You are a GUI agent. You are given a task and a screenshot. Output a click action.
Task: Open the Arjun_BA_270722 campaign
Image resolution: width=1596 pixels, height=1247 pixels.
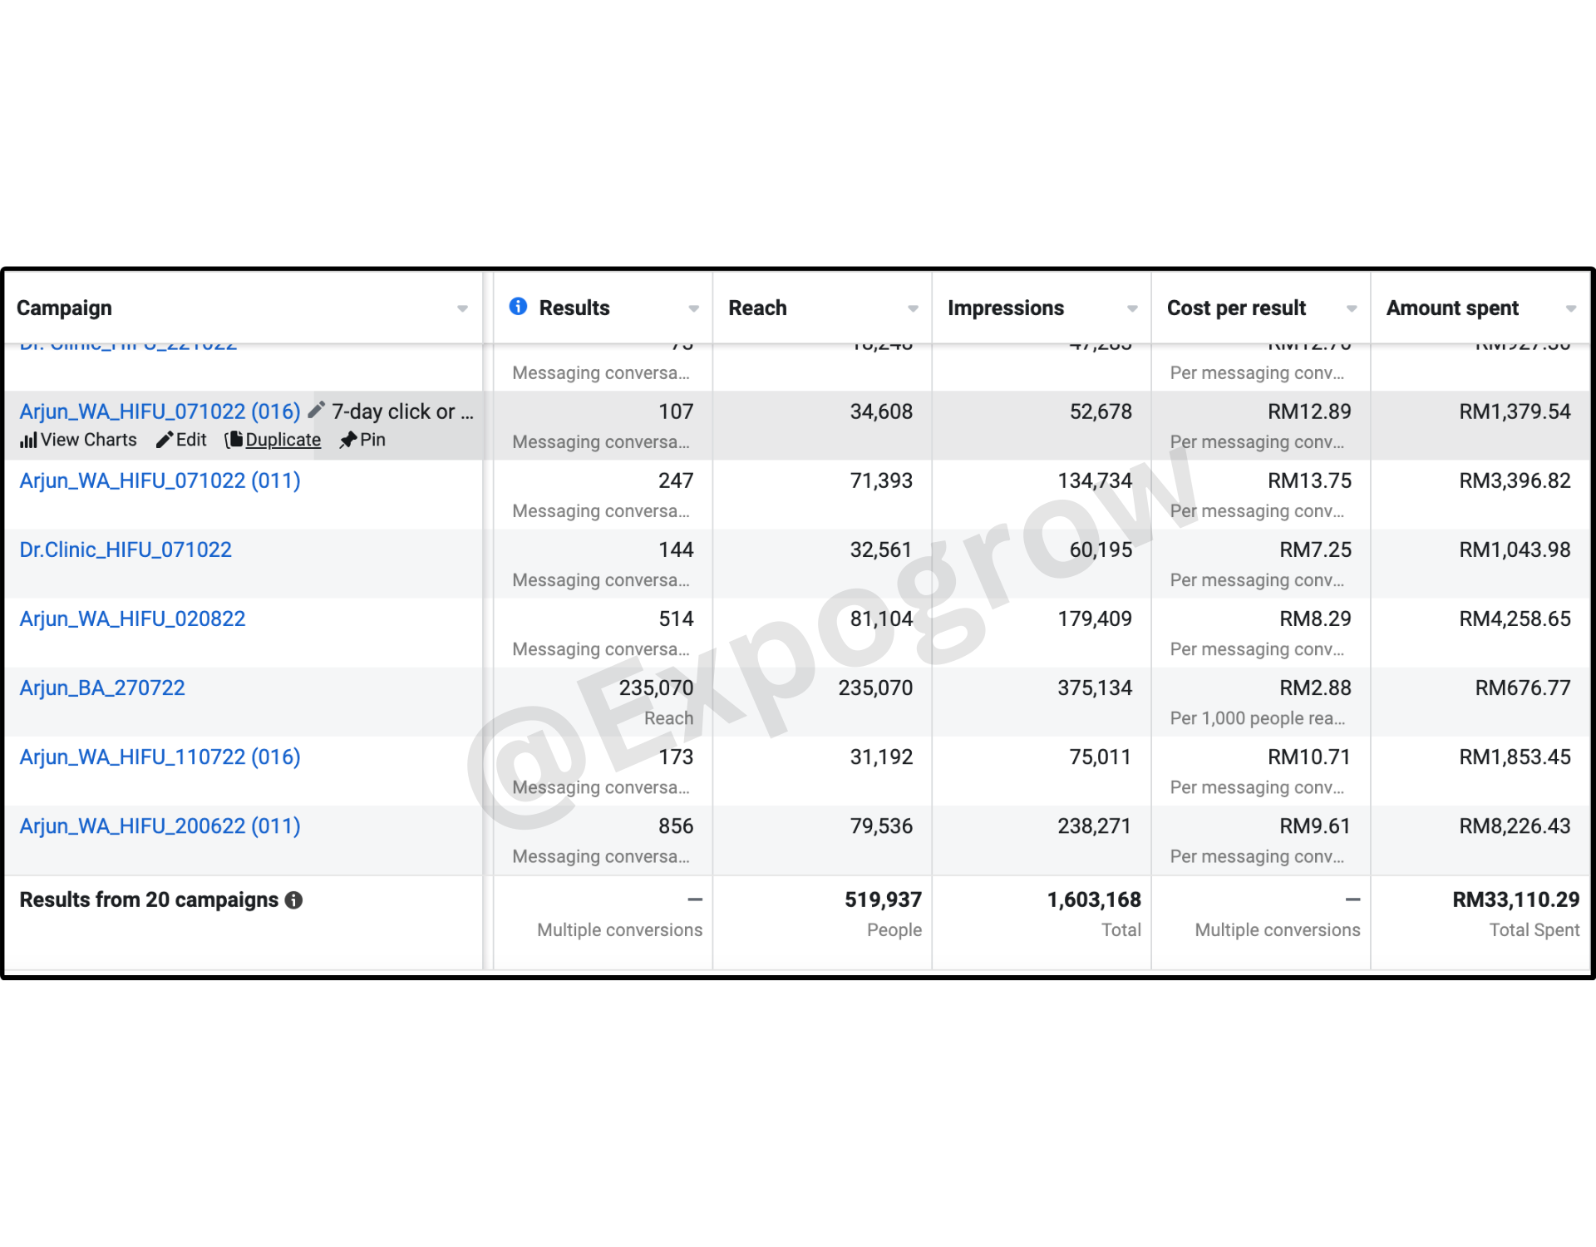click(x=102, y=688)
